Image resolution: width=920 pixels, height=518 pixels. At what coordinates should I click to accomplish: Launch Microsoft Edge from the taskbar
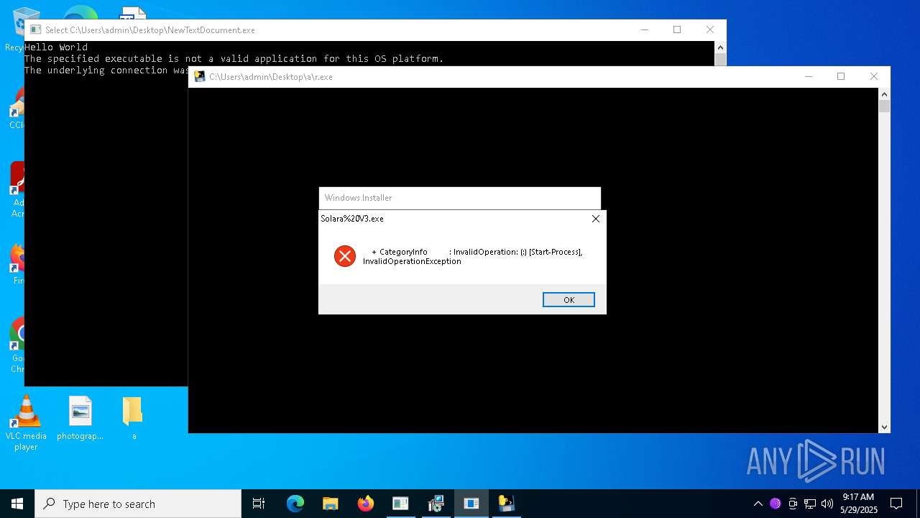[x=295, y=504]
